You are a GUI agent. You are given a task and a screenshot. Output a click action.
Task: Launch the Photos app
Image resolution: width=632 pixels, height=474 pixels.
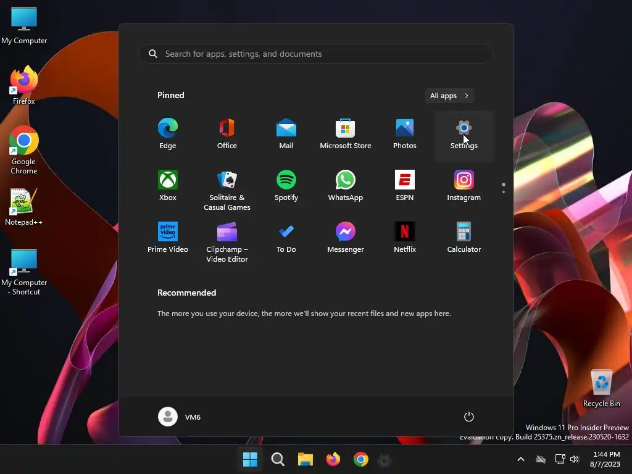tap(405, 134)
